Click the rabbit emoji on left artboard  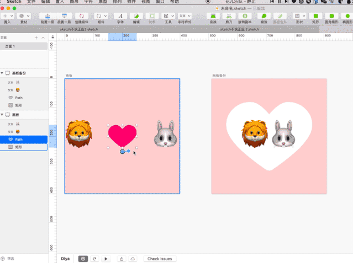(x=166, y=134)
